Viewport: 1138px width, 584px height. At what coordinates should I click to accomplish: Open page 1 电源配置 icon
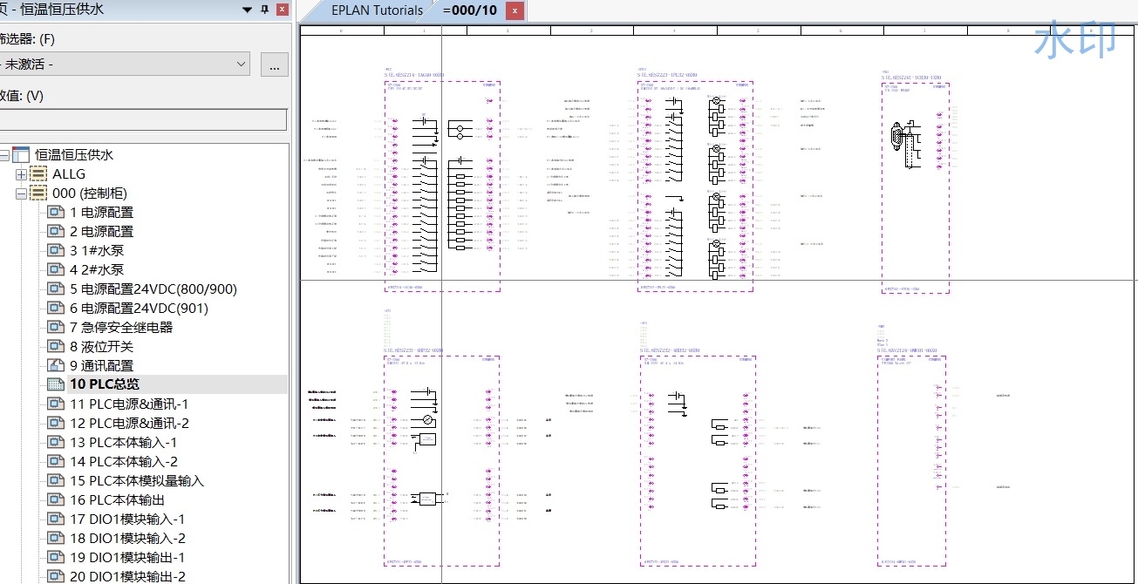pyautogui.click(x=57, y=212)
